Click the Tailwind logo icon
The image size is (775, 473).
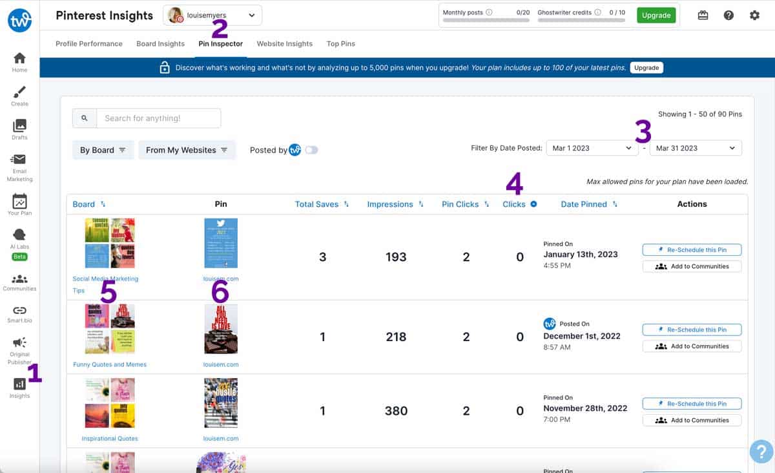pos(19,21)
